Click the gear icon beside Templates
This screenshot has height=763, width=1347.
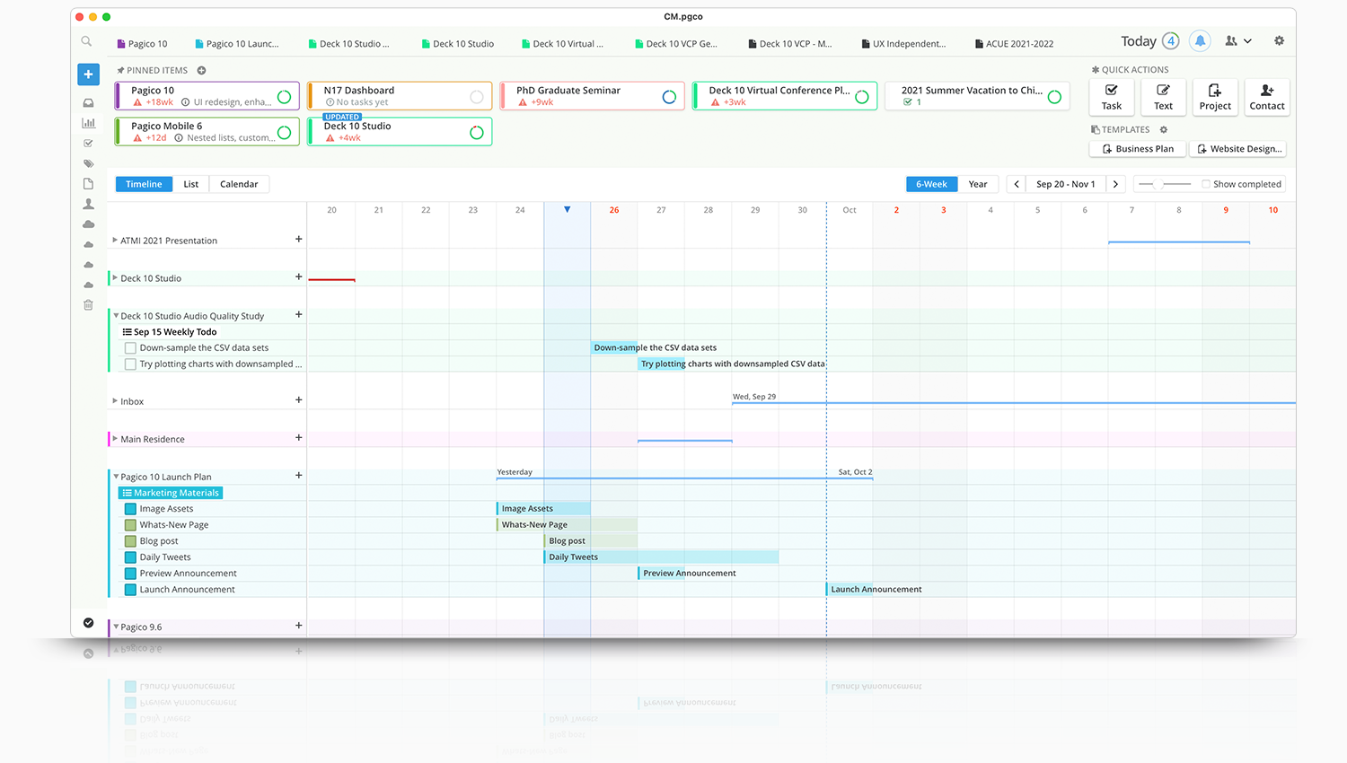click(x=1164, y=129)
